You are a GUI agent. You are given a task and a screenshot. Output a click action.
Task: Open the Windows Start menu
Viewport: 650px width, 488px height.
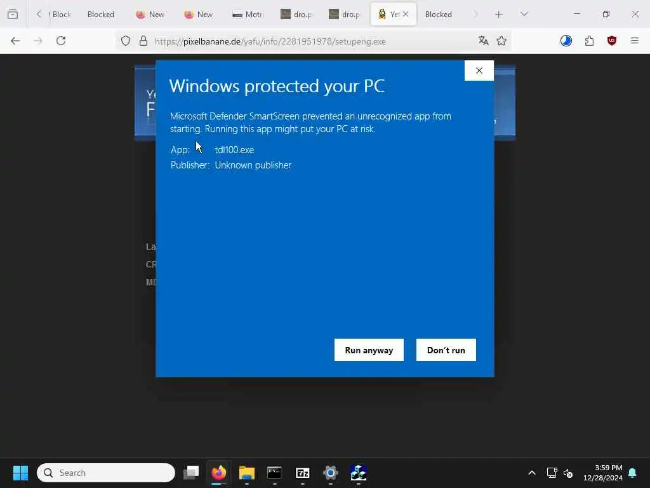tap(20, 473)
